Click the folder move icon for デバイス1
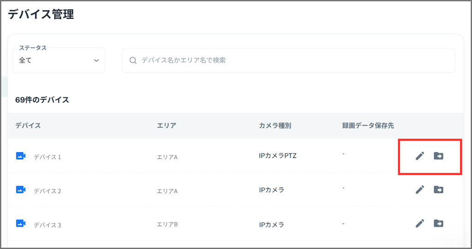 (438, 156)
